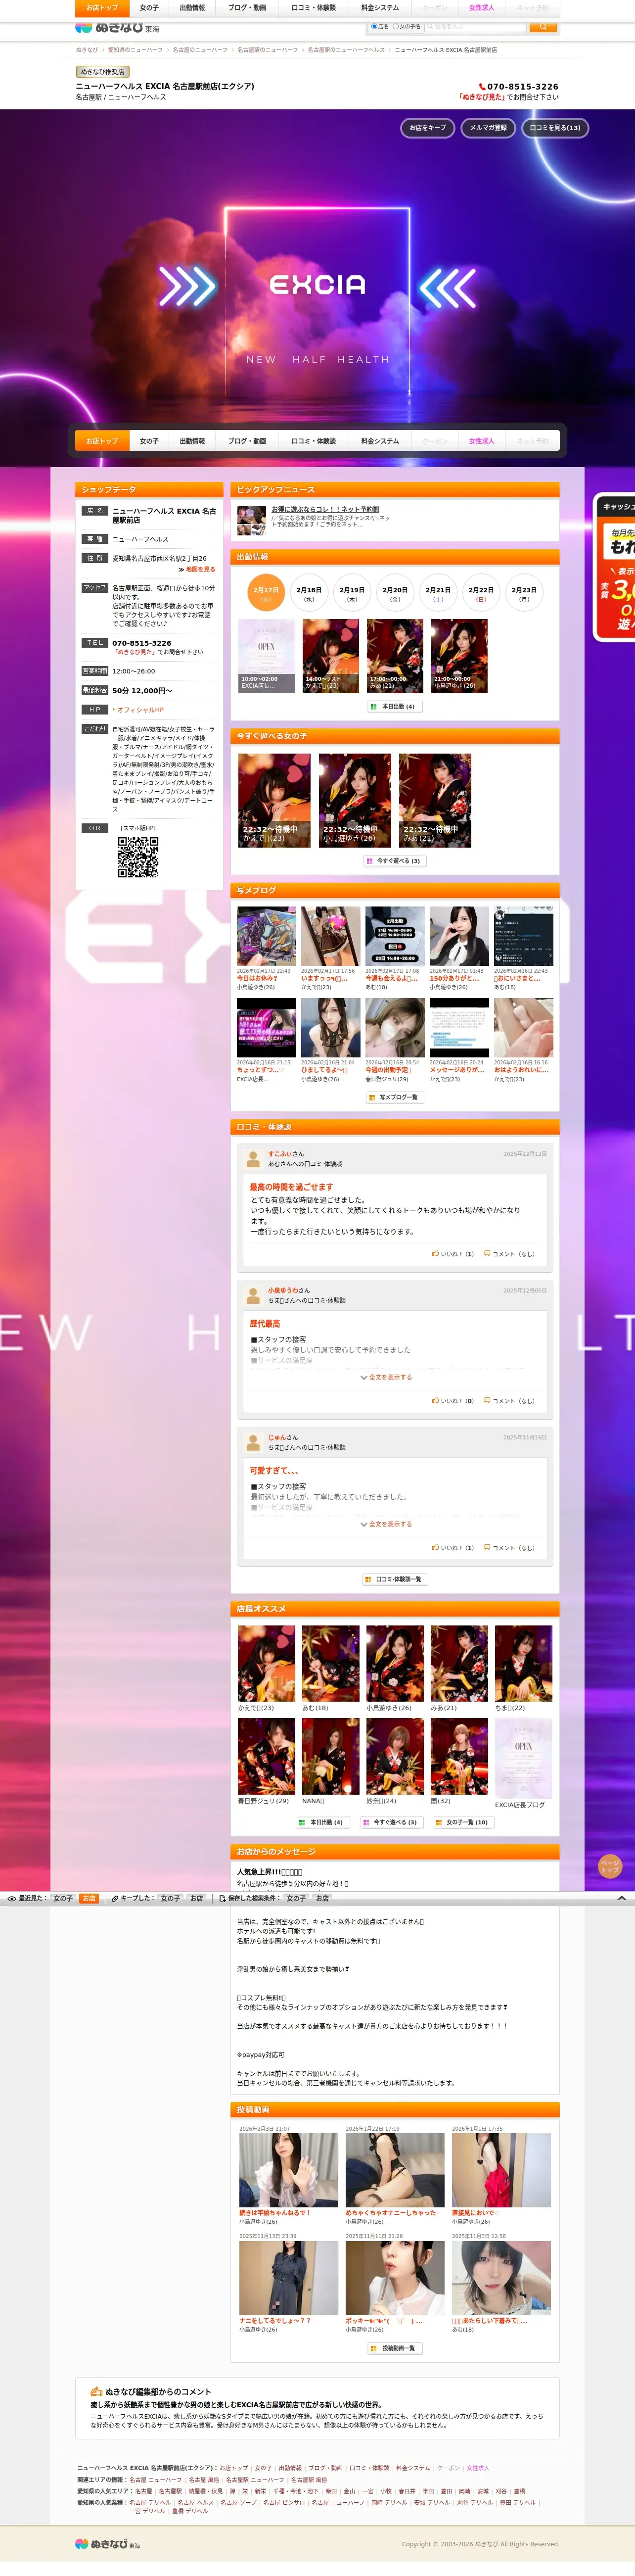The width and height of the screenshot is (635, 2576).
Task: Click the eye icon for 最近見た
Action: [12, 1898]
